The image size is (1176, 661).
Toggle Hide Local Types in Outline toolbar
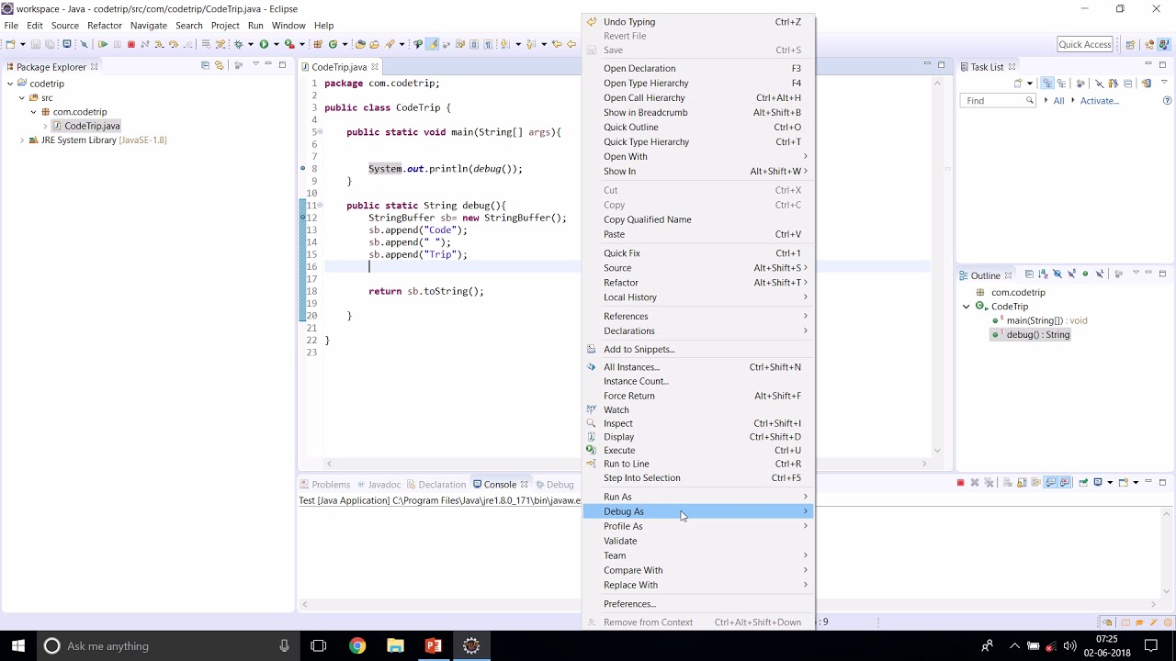point(1100,274)
